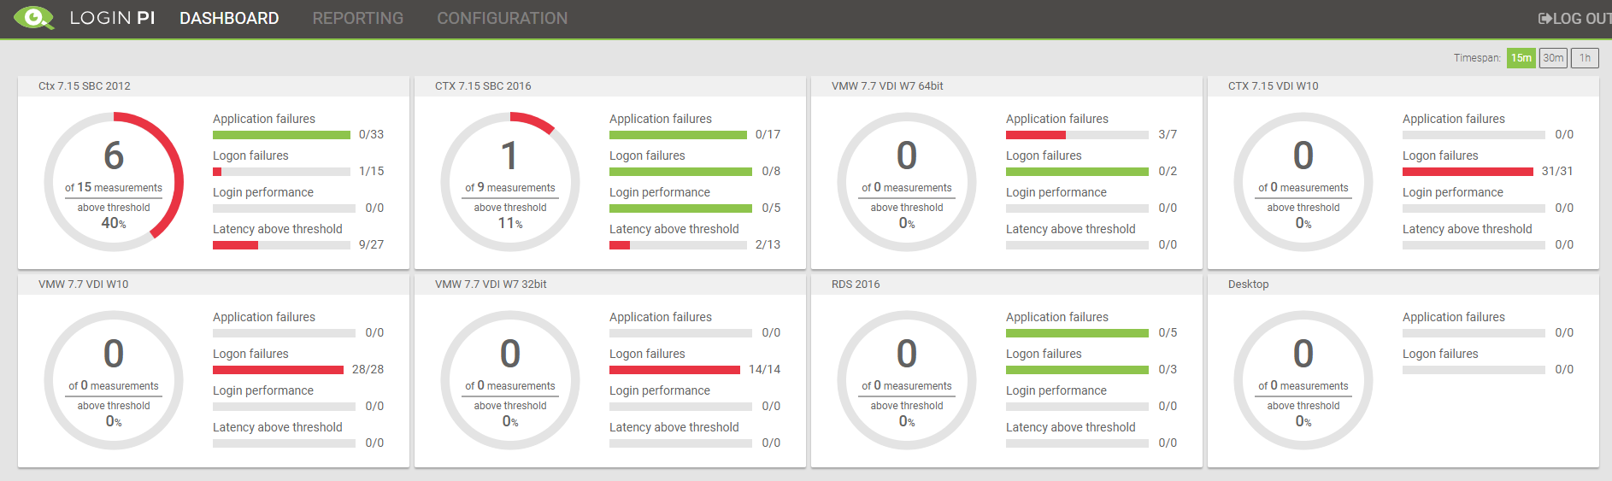Viewport: 1612px width, 481px height.
Task: Click the 2/13 latency above threshold bar
Action: point(678,245)
